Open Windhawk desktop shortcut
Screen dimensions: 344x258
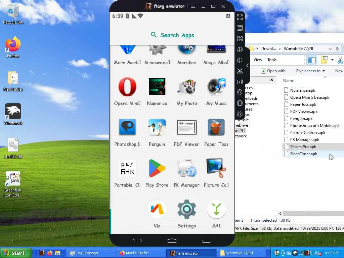tap(13, 114)
